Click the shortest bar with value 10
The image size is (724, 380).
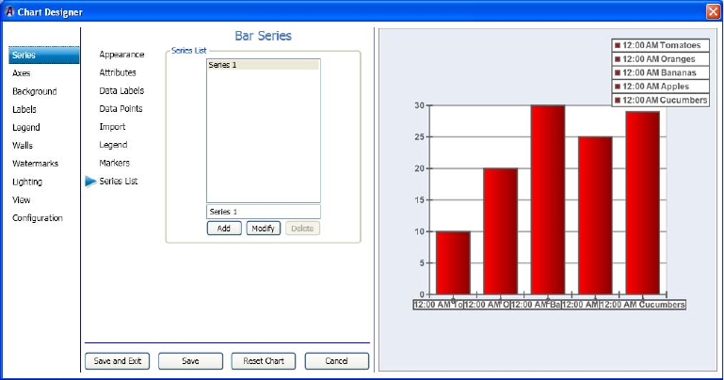point(454,262)
